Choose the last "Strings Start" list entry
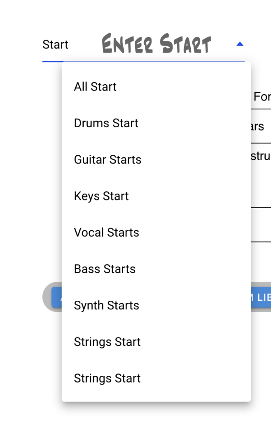This screenshot has width=271, height=423. 107,378
